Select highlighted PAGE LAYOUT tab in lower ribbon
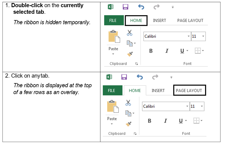Viewport: 226px width, 145px height. [189, 91]
